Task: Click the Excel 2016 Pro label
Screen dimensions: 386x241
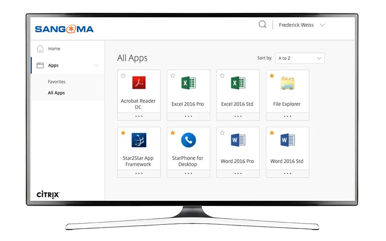Action: click(x=188, y=104)
